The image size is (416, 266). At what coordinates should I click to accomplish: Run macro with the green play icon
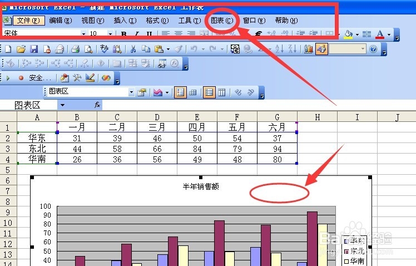tap(8, 78)
